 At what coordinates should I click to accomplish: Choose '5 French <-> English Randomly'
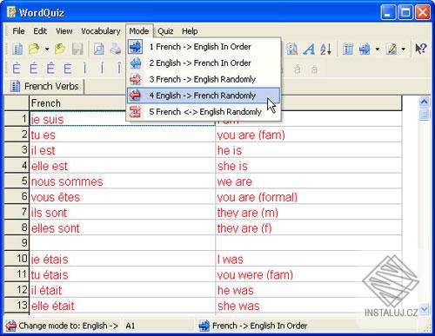[x=204, y=112]
